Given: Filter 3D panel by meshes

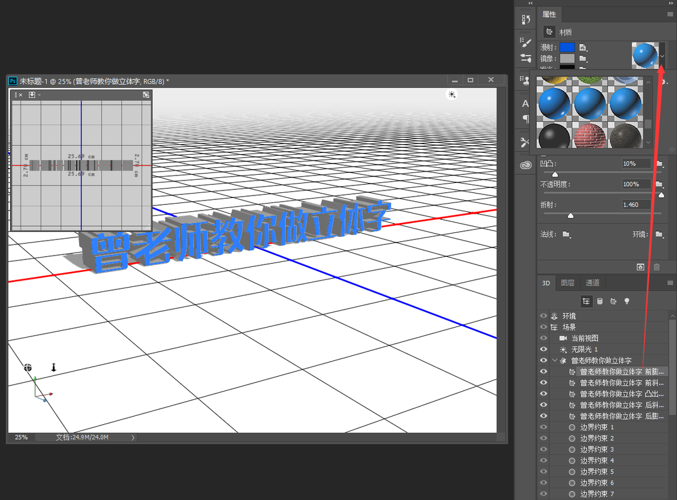Looking at the screenshot, I should point(600,301).
